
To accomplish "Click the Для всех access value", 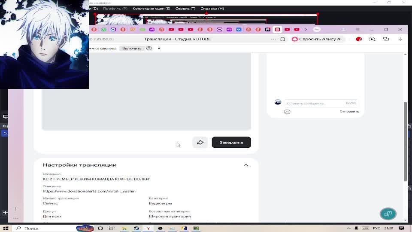I will [x=52, y=216].
